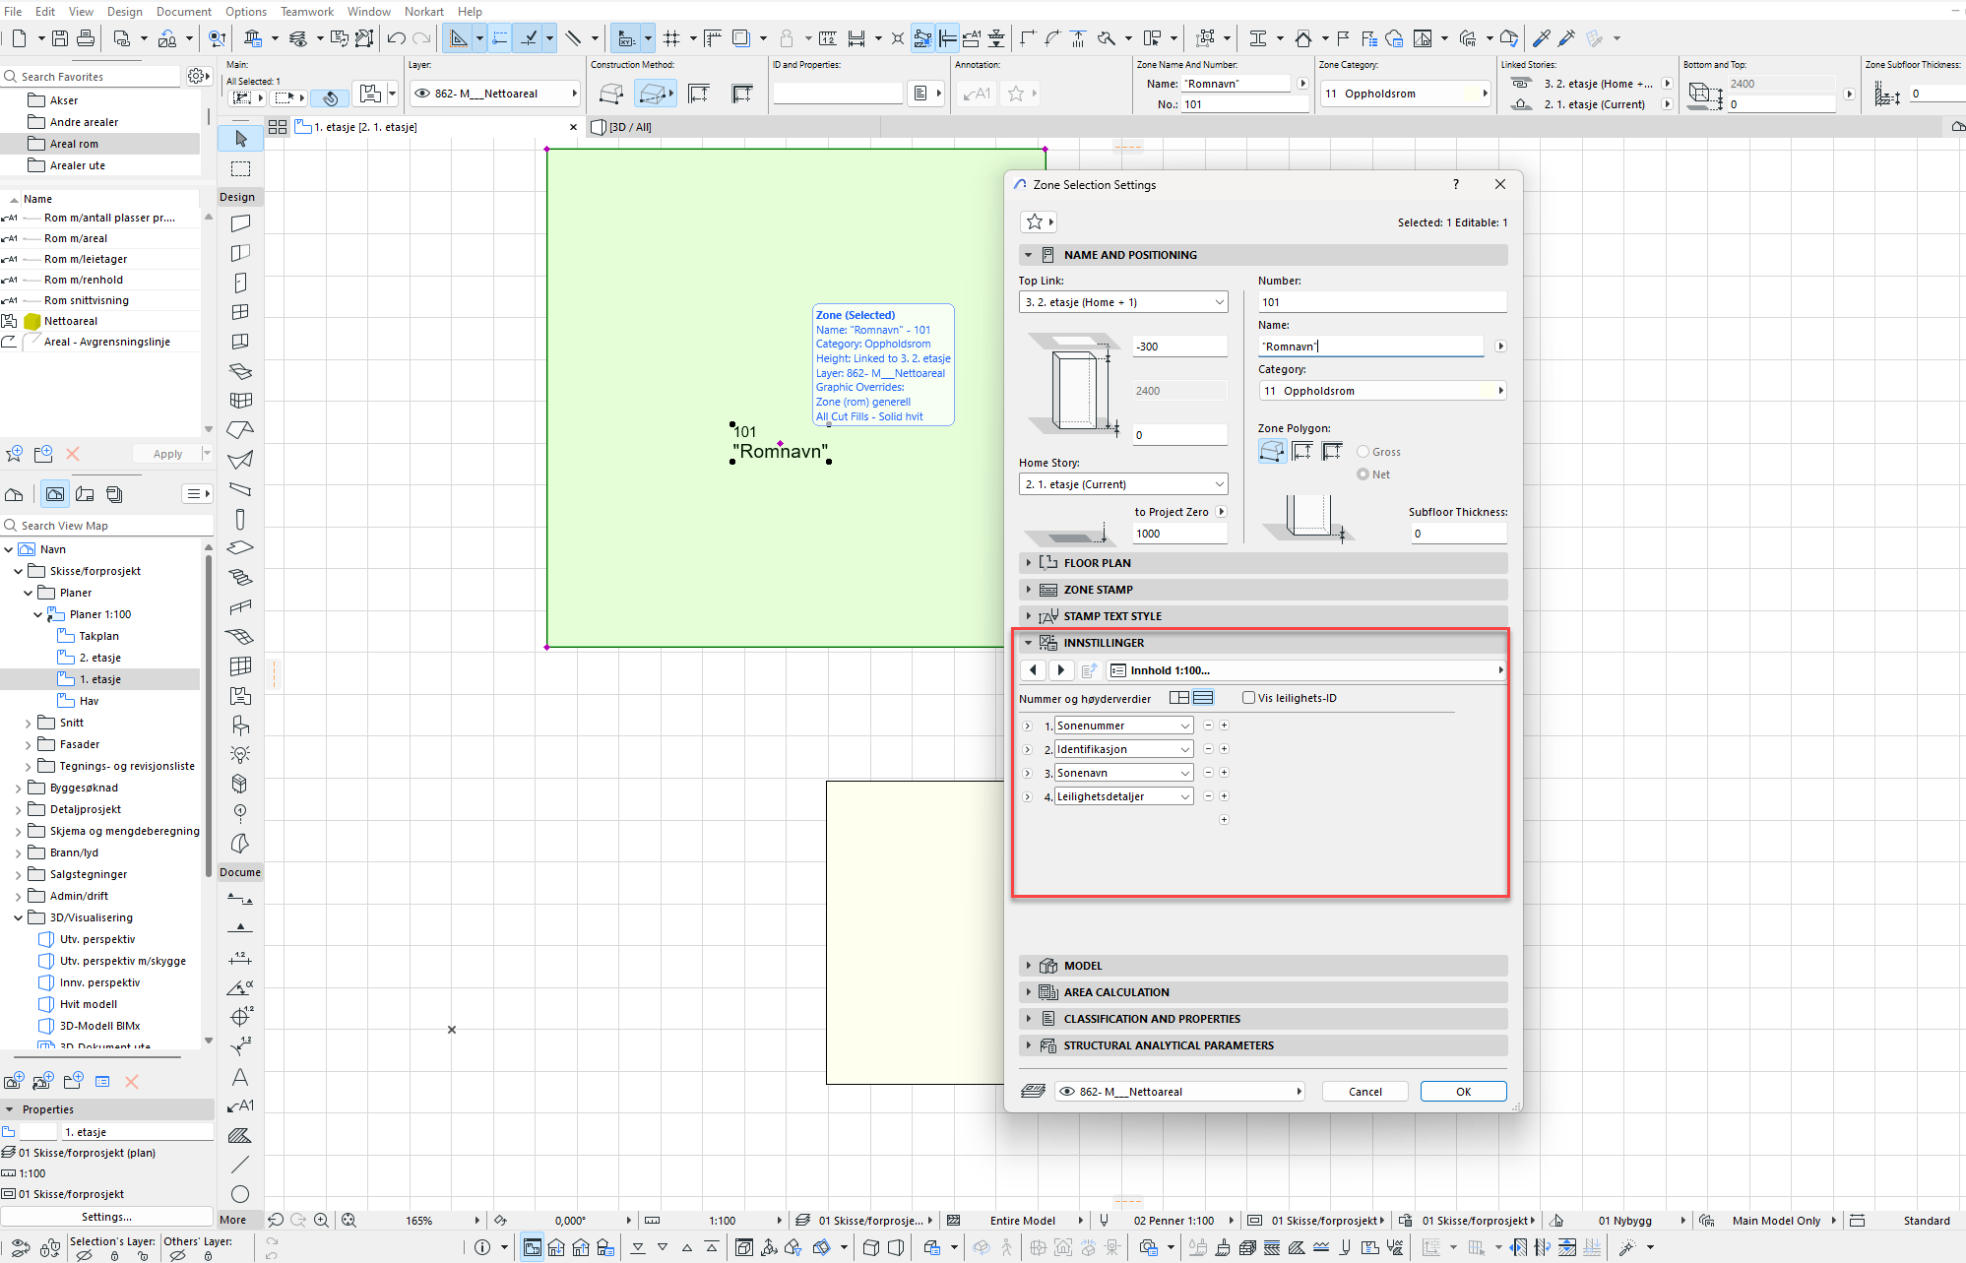Screen dimensions: 1966x1263
Task: Select the Gross radio button
Action: click(x=1364, y=452)
